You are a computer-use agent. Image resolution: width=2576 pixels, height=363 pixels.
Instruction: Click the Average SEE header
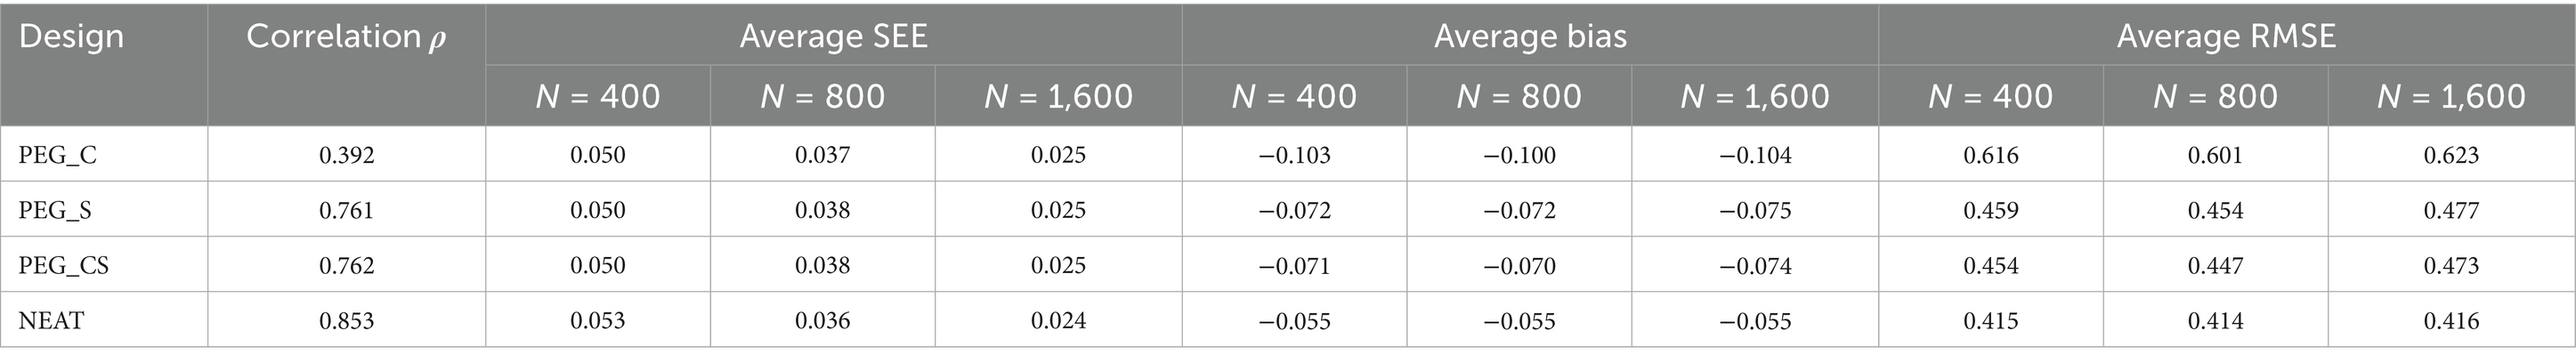click(833, 37)
